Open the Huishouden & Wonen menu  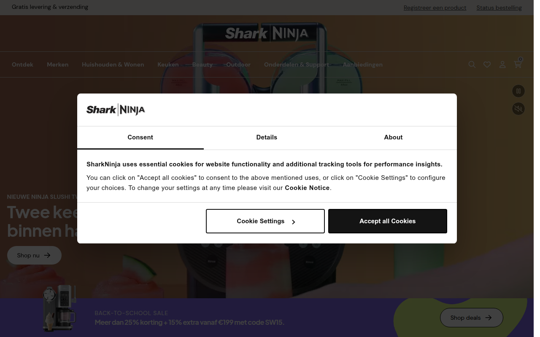tap(113, 64)
